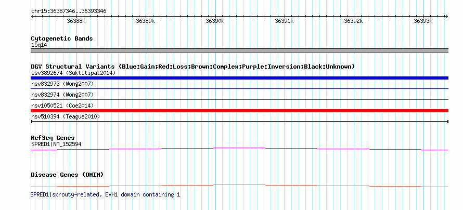Select the magenta SPRED1 RefSeq gene track line
Viewport: 463px width, 210px height.
(239, 149)
